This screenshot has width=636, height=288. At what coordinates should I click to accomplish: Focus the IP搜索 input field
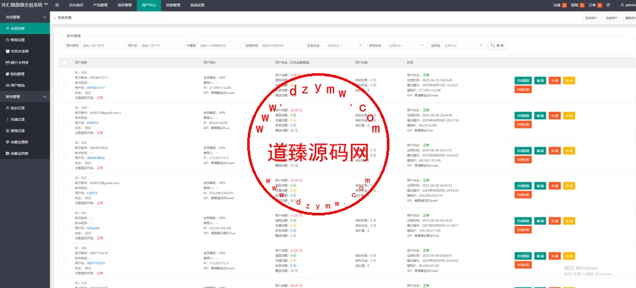click(x=219, y=45)
